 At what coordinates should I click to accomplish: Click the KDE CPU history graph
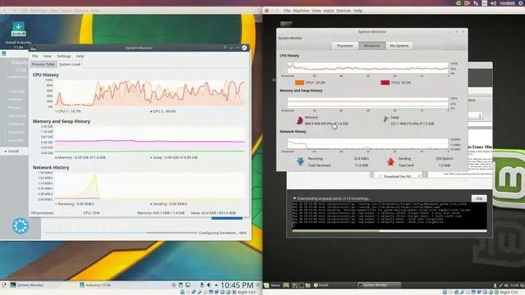149,93
